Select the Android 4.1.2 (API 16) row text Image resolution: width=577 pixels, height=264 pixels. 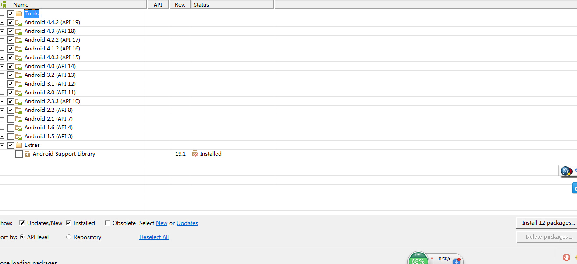click(52, 49)
